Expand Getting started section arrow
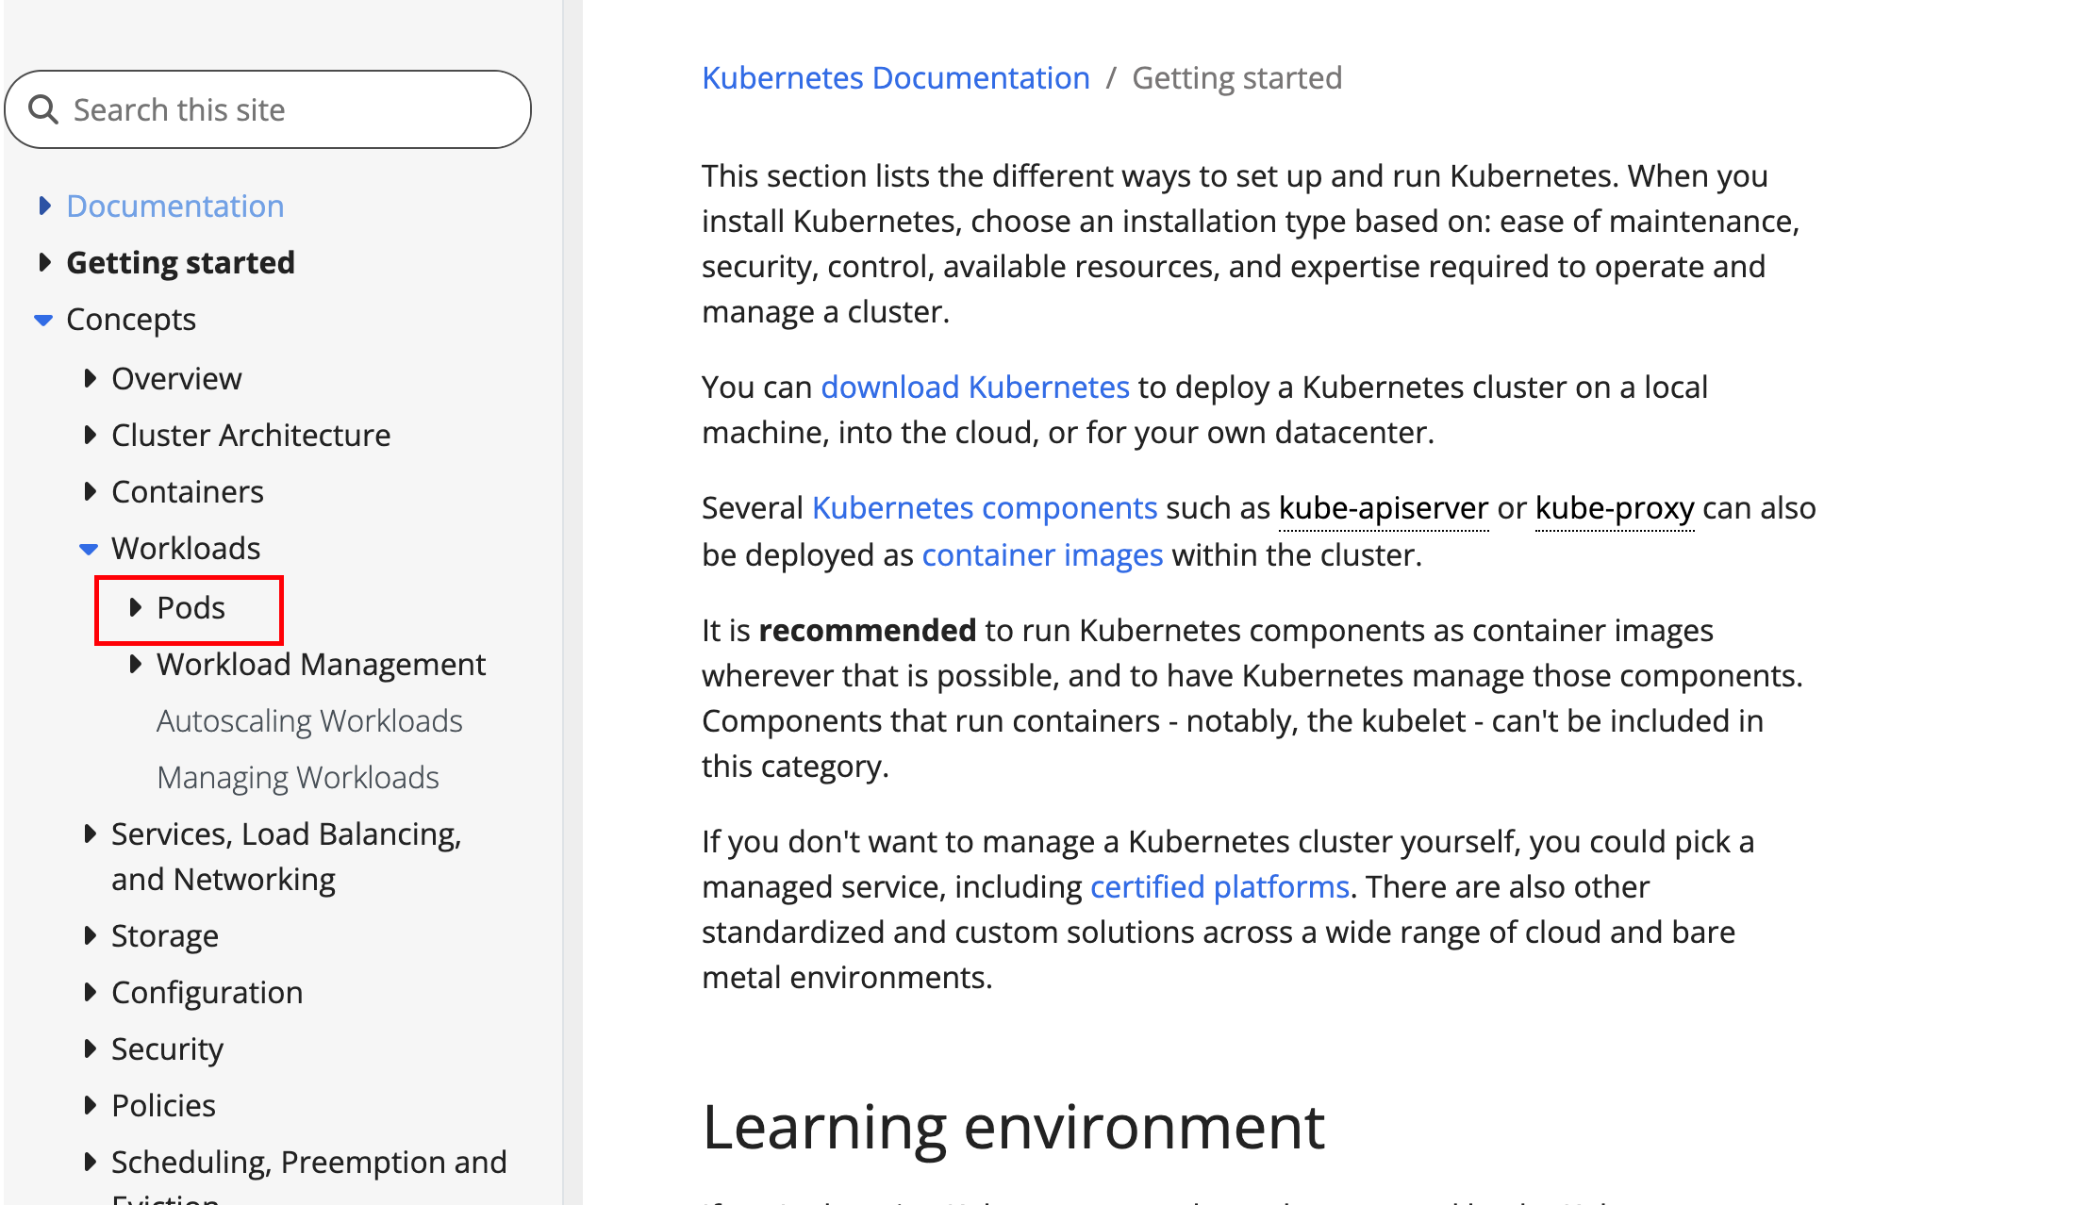The image size is (2073, 1205). pos(44,262)
